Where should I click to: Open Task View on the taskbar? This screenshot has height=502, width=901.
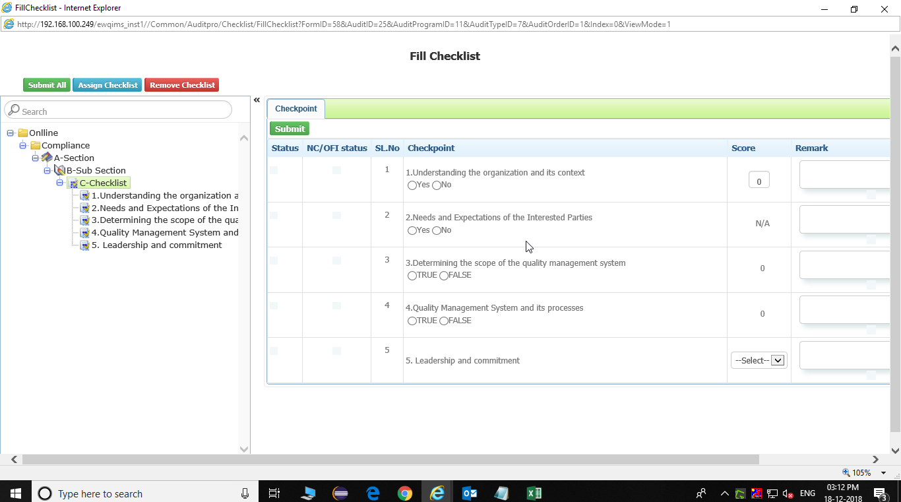274,493
